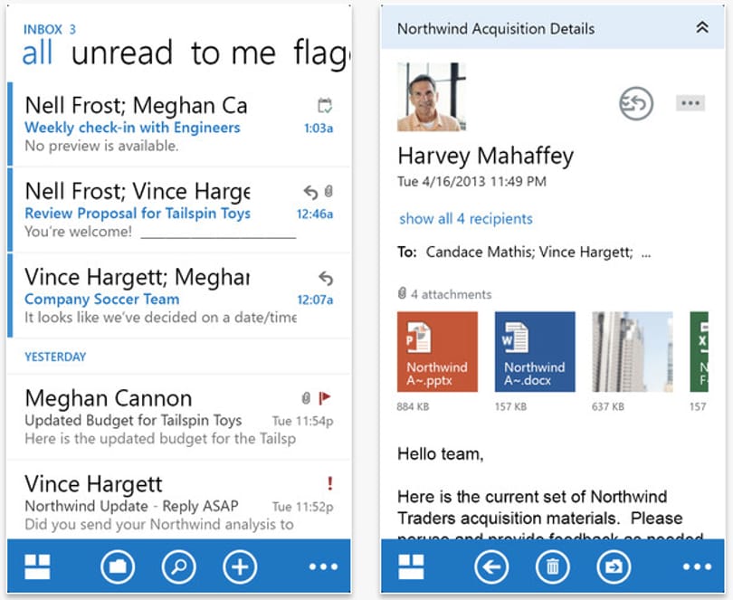Open the folders icon in inbox toolbar
This screenshot has height=600, width=733.
click(118, 567)
